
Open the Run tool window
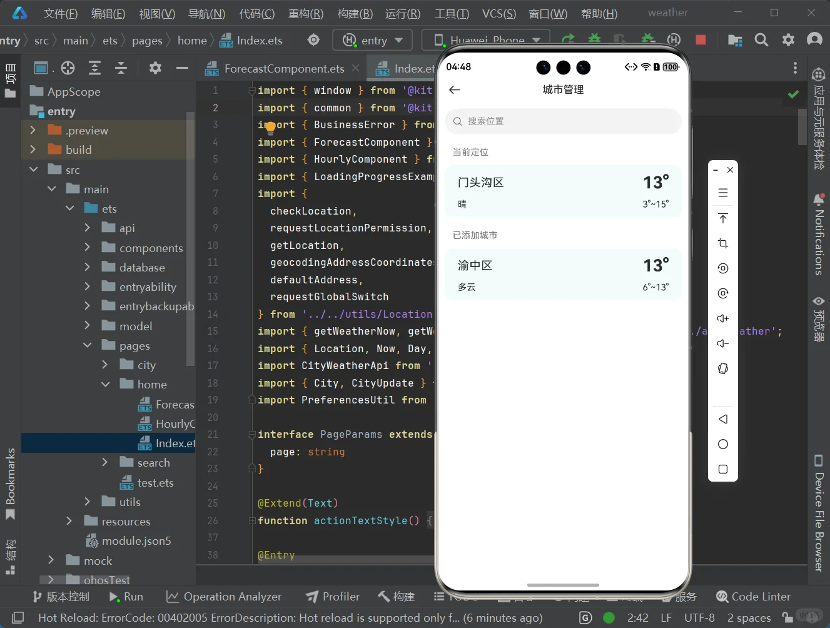point(126,597)
